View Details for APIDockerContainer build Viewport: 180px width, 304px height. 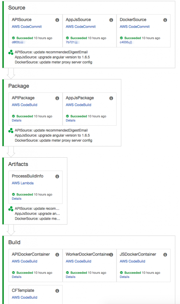pos(17,277)
